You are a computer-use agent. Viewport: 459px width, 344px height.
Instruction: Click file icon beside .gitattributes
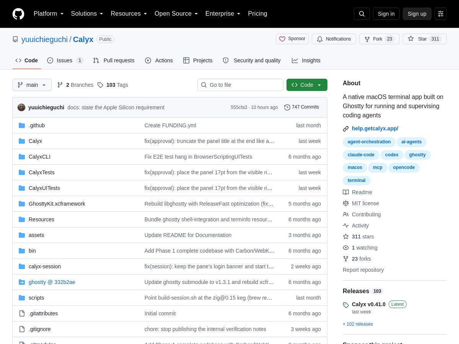(22, 313)
